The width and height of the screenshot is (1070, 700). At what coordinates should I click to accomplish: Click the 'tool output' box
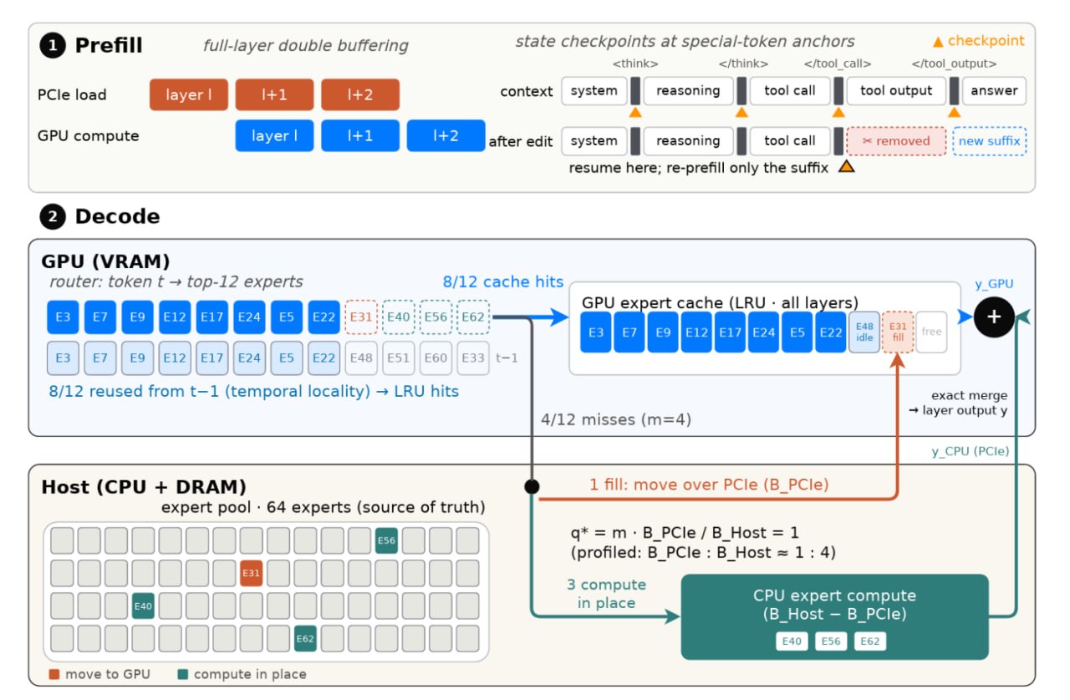[896, 90]
